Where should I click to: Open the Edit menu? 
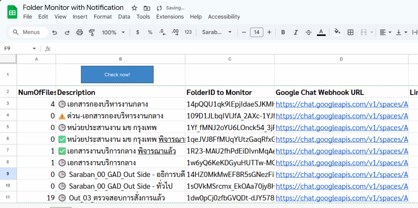[43, 17]
